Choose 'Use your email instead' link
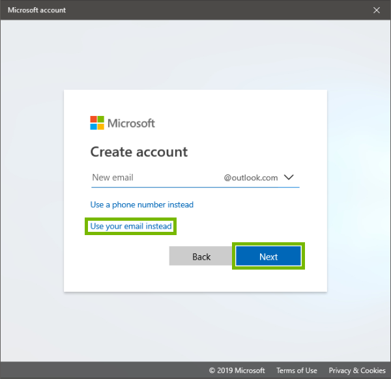This screenshot has width=391, height=379. (x=131, y=226)
